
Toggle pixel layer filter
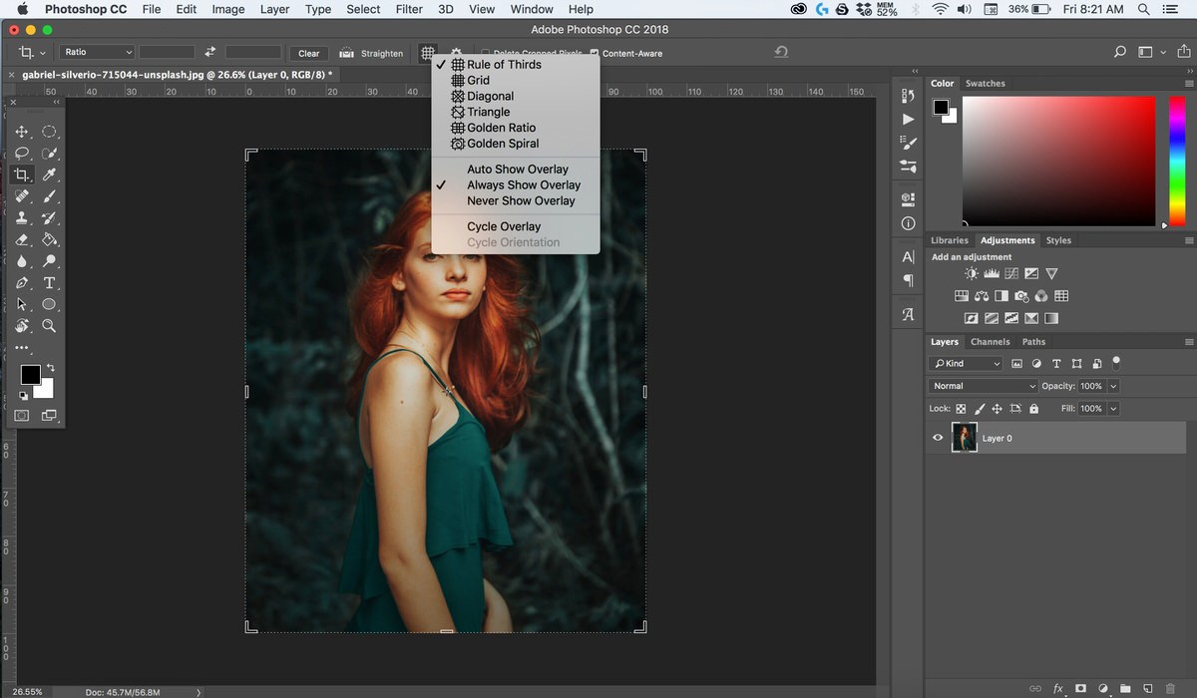point(1017,364)
